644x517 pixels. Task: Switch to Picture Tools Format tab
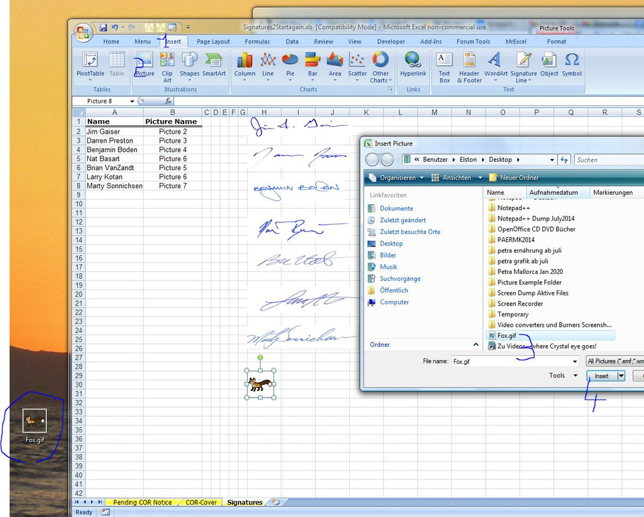click(x=557, y=41)
